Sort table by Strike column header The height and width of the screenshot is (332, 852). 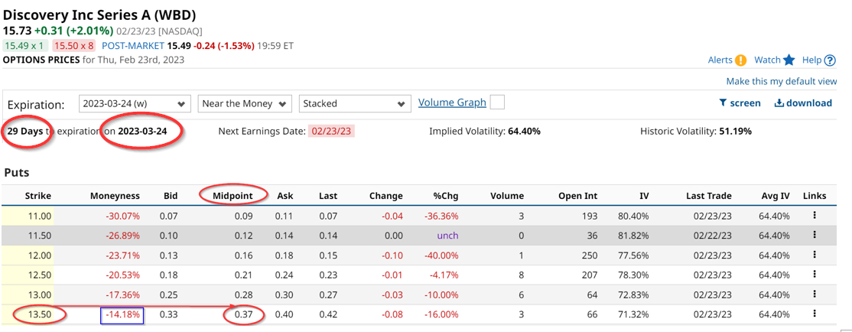[37, 196]
